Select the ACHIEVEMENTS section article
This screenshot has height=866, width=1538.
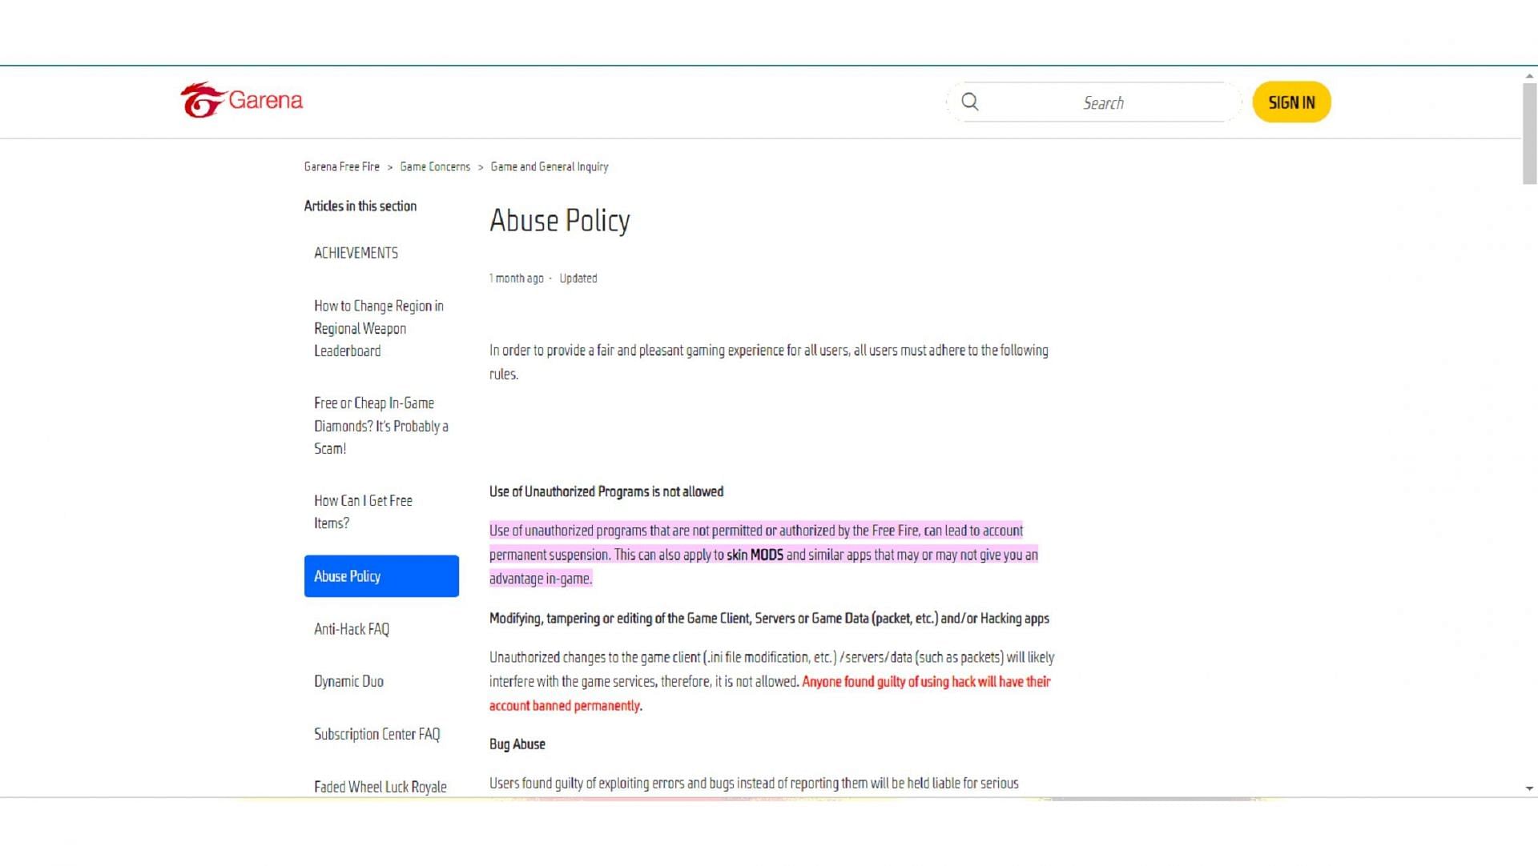tap(356, 252)
